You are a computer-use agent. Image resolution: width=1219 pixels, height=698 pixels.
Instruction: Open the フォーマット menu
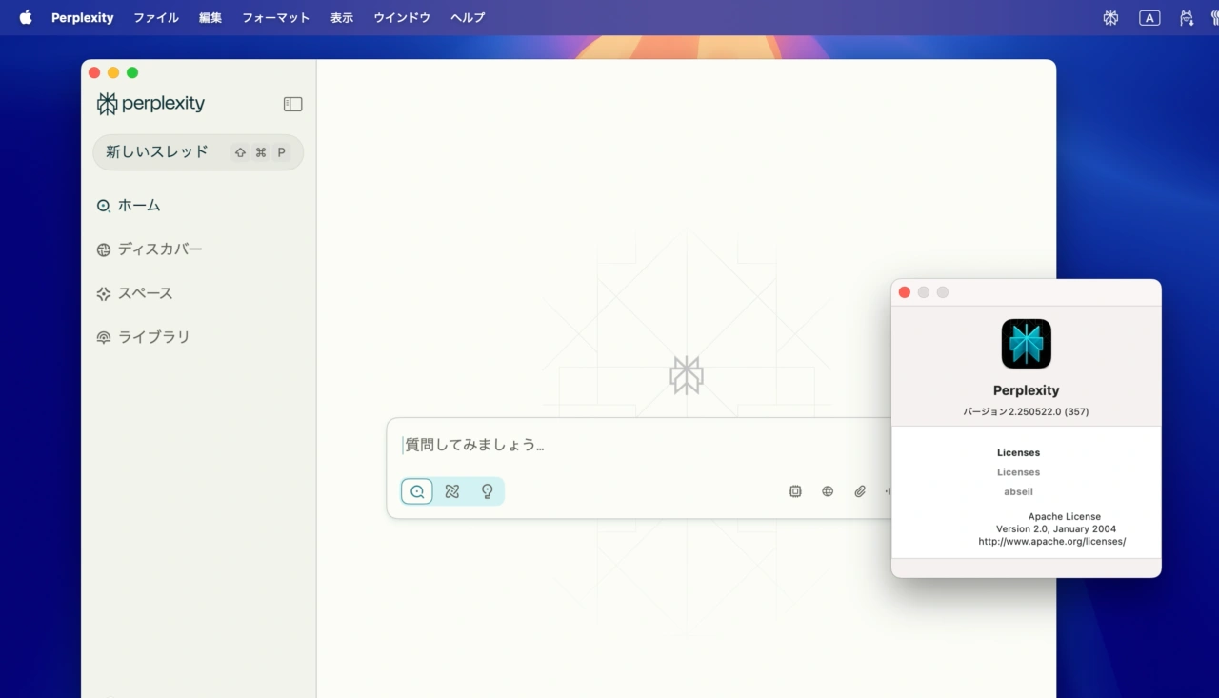point(275,17)
